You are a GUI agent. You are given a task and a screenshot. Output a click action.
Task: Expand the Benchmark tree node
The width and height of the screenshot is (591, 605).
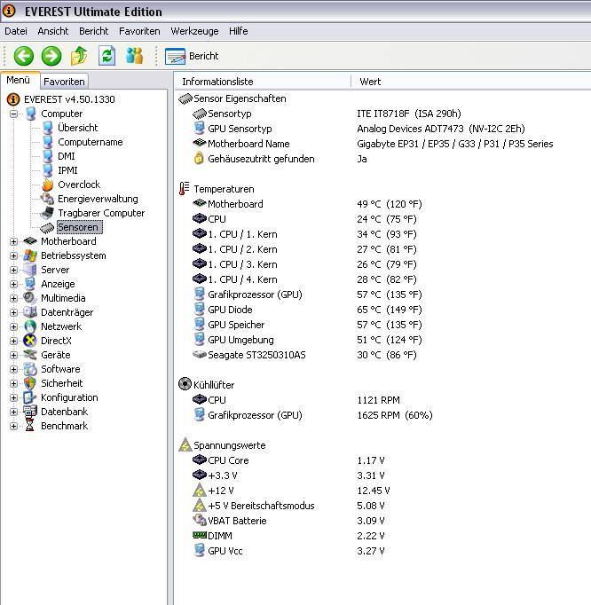tap(13, 427)
